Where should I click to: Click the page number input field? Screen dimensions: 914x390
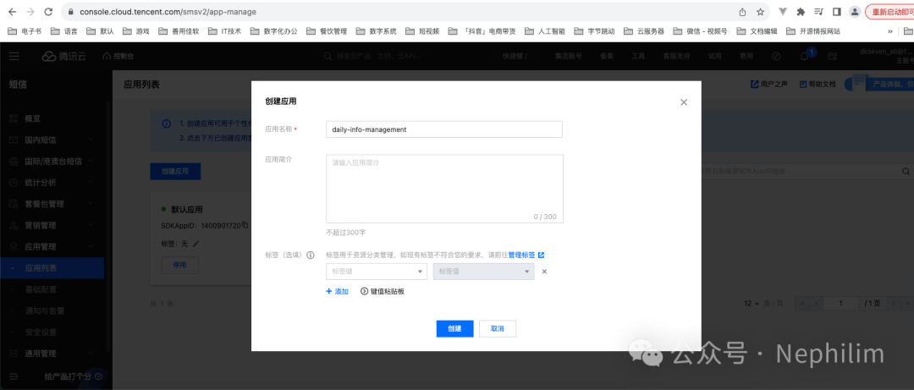point(841,304)
